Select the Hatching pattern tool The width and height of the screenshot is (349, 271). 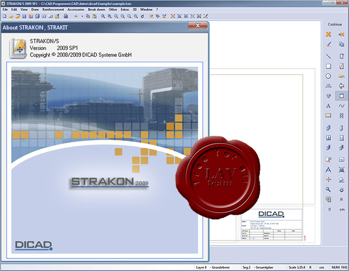point(328,115)
